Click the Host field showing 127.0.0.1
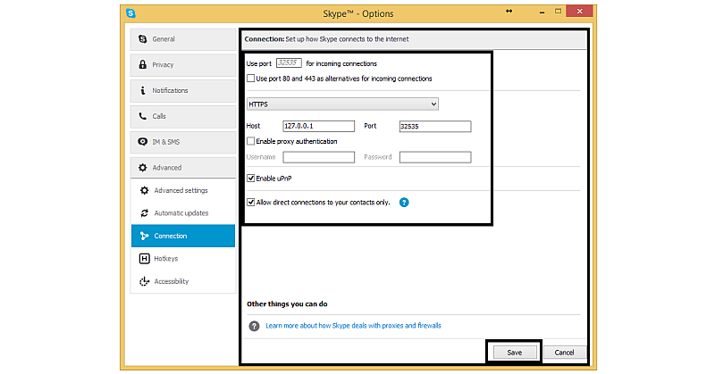715x374 pixels. pos(319,126)
